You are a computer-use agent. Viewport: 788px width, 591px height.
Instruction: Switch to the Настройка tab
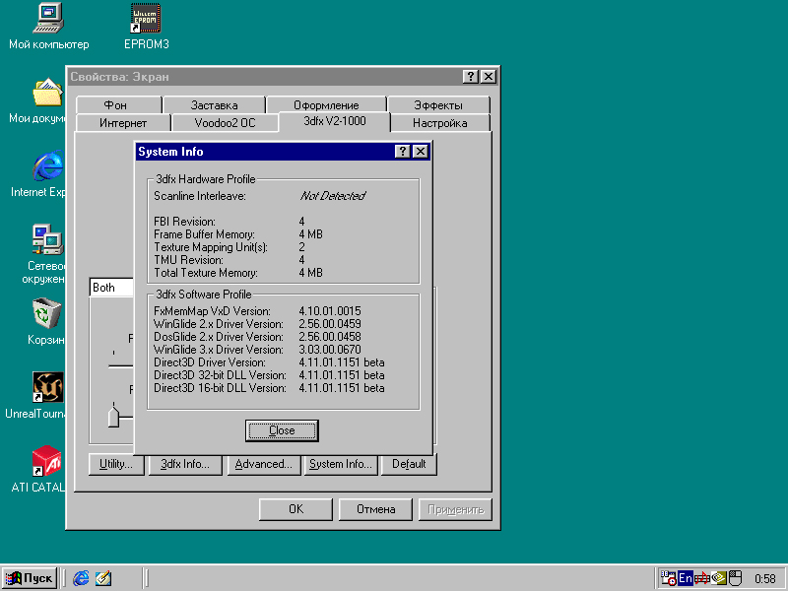(439, 123)
